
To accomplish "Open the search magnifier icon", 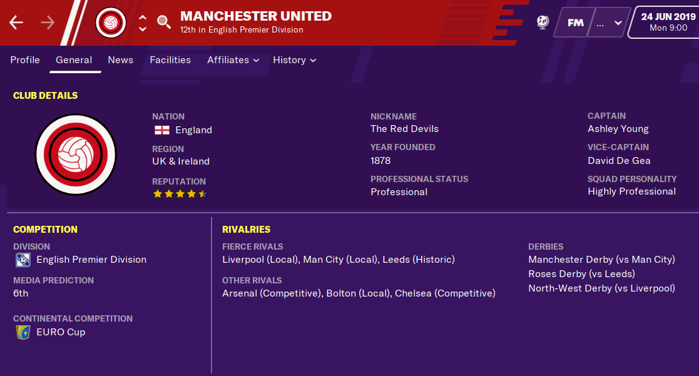I will (164, 23).
